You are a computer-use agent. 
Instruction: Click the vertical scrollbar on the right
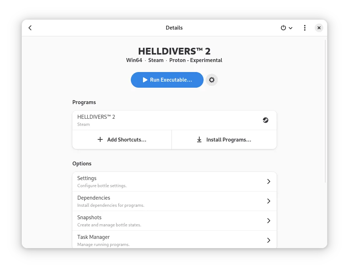click(325, 111)
